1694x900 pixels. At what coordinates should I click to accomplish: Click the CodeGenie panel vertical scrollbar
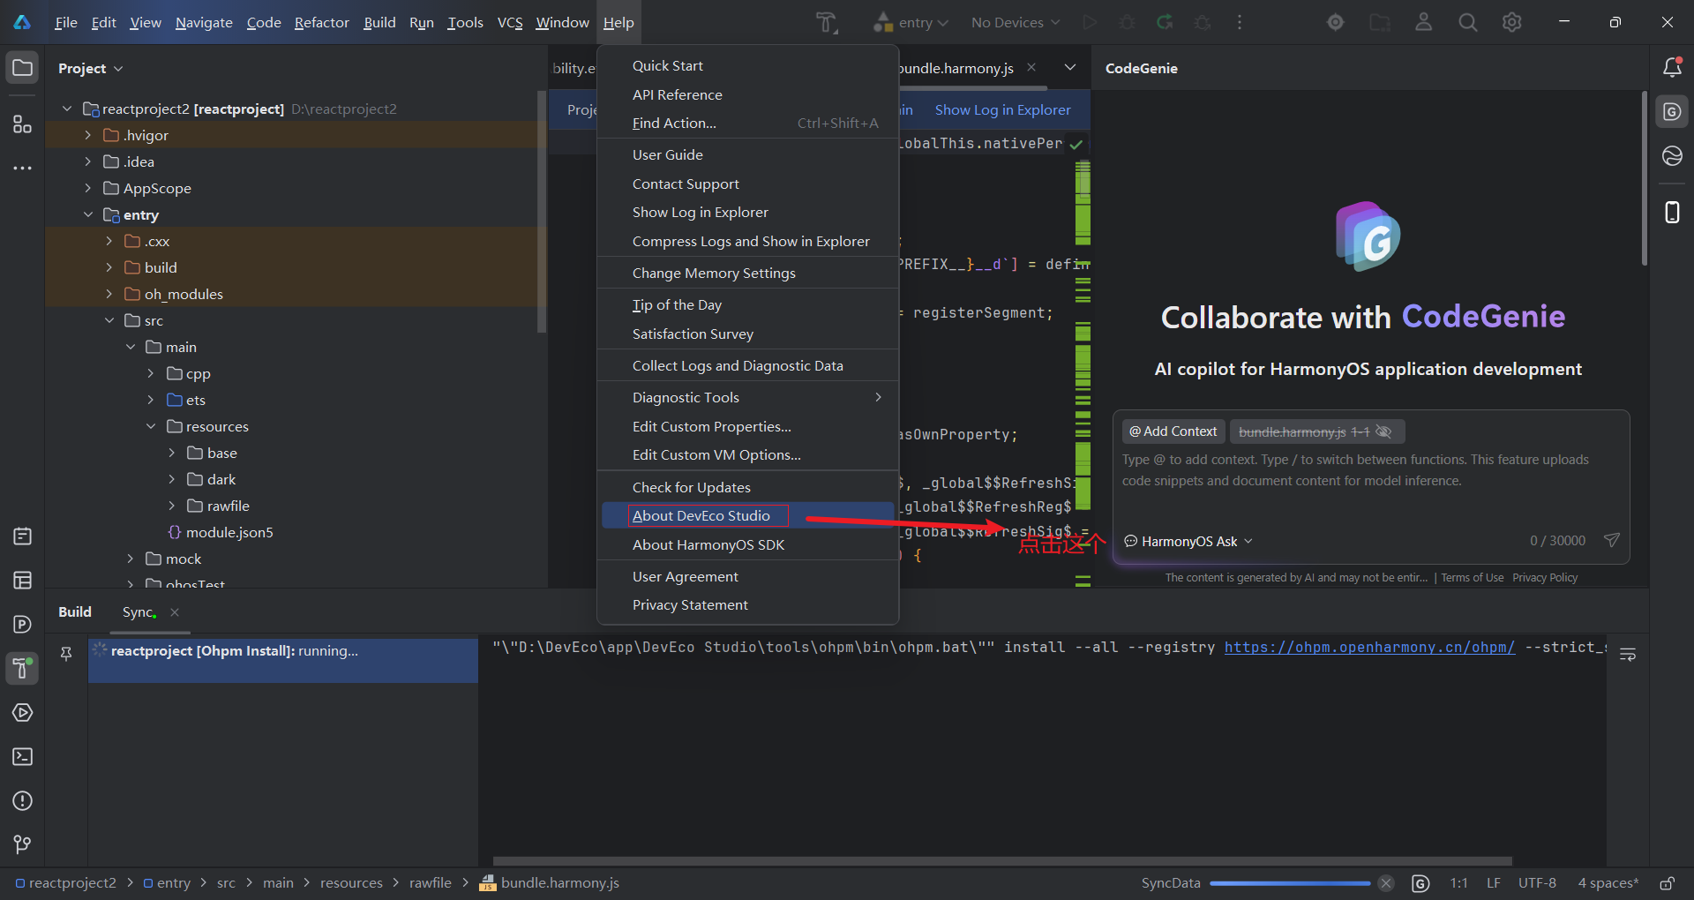tap(1644, 178)
